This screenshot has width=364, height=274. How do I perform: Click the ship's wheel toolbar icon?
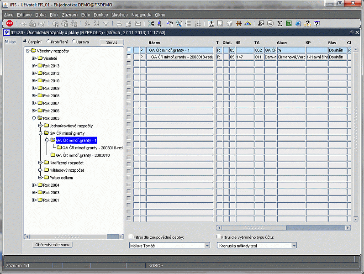[238, 23]
